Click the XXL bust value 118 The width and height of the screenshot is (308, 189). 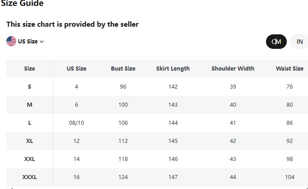[123, 159]
